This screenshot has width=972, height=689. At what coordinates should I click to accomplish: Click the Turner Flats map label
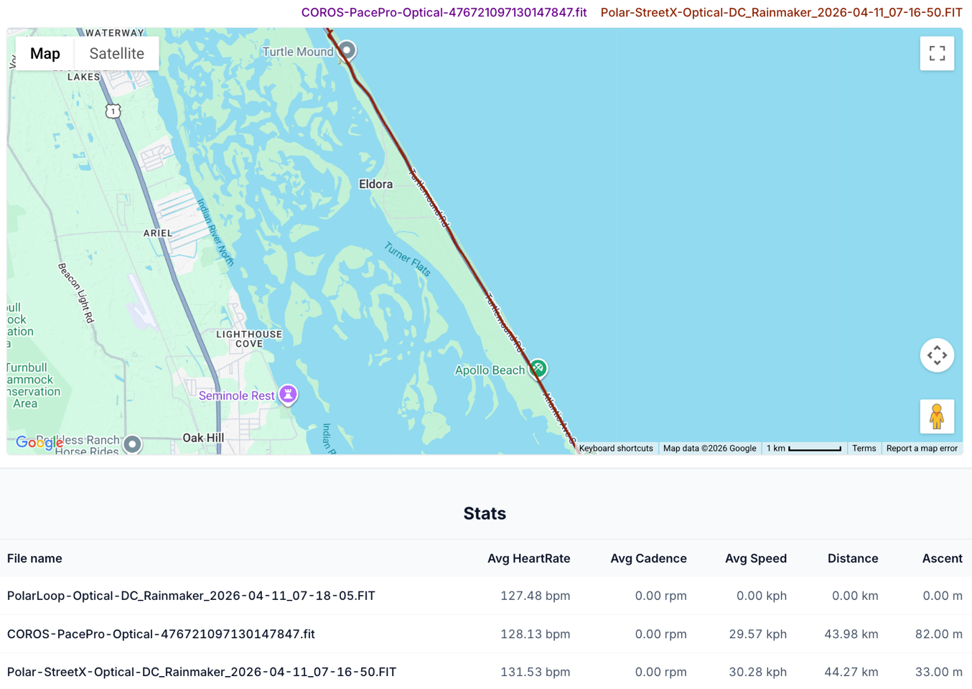point(407,259)
